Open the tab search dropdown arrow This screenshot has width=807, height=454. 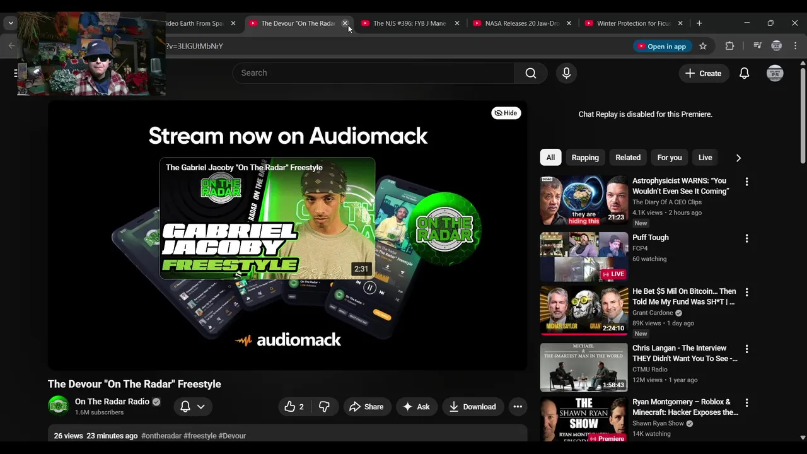click(x=11, y=23)
